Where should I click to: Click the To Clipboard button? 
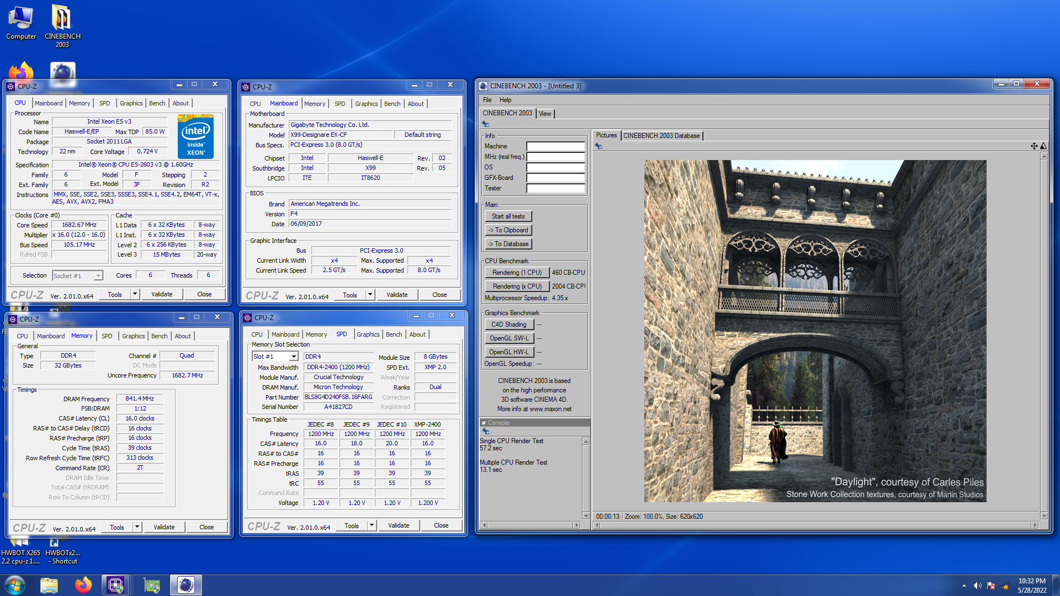pyautogui.click(x=508, y=230)
